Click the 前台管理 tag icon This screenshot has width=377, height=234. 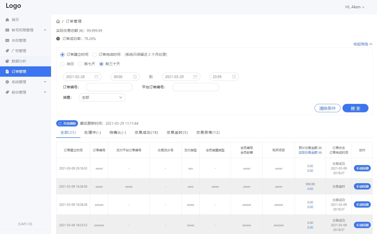coord(7,92)
